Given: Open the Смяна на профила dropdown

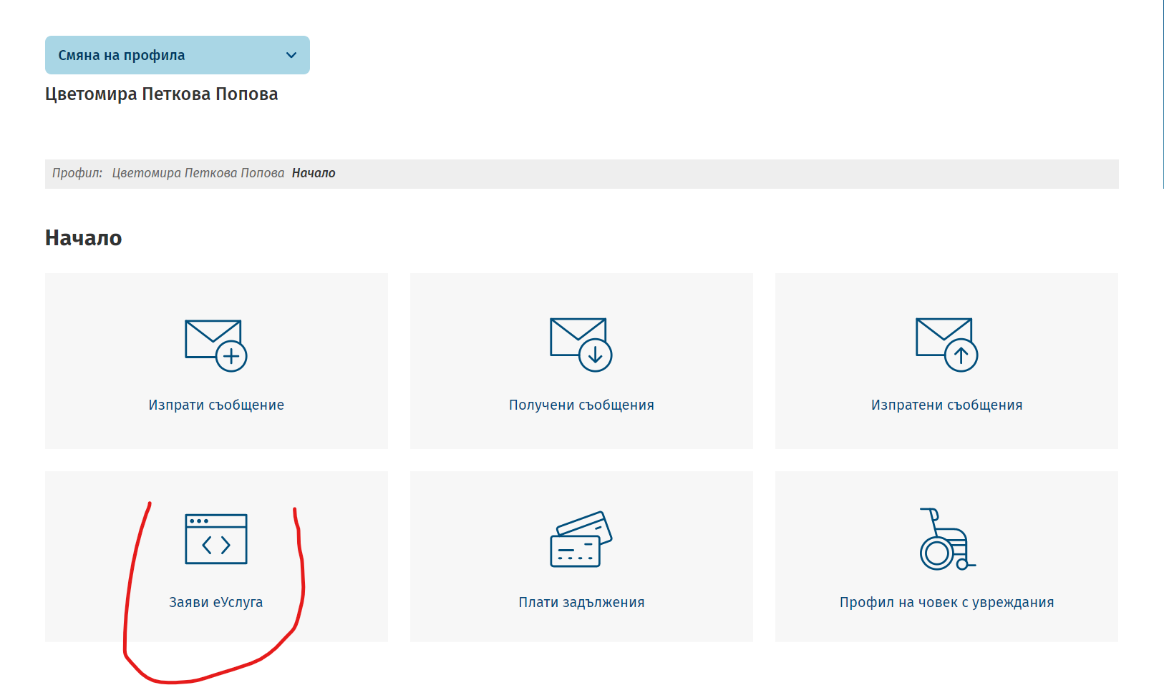Looking at the screenshot, I should click(177, 55).
